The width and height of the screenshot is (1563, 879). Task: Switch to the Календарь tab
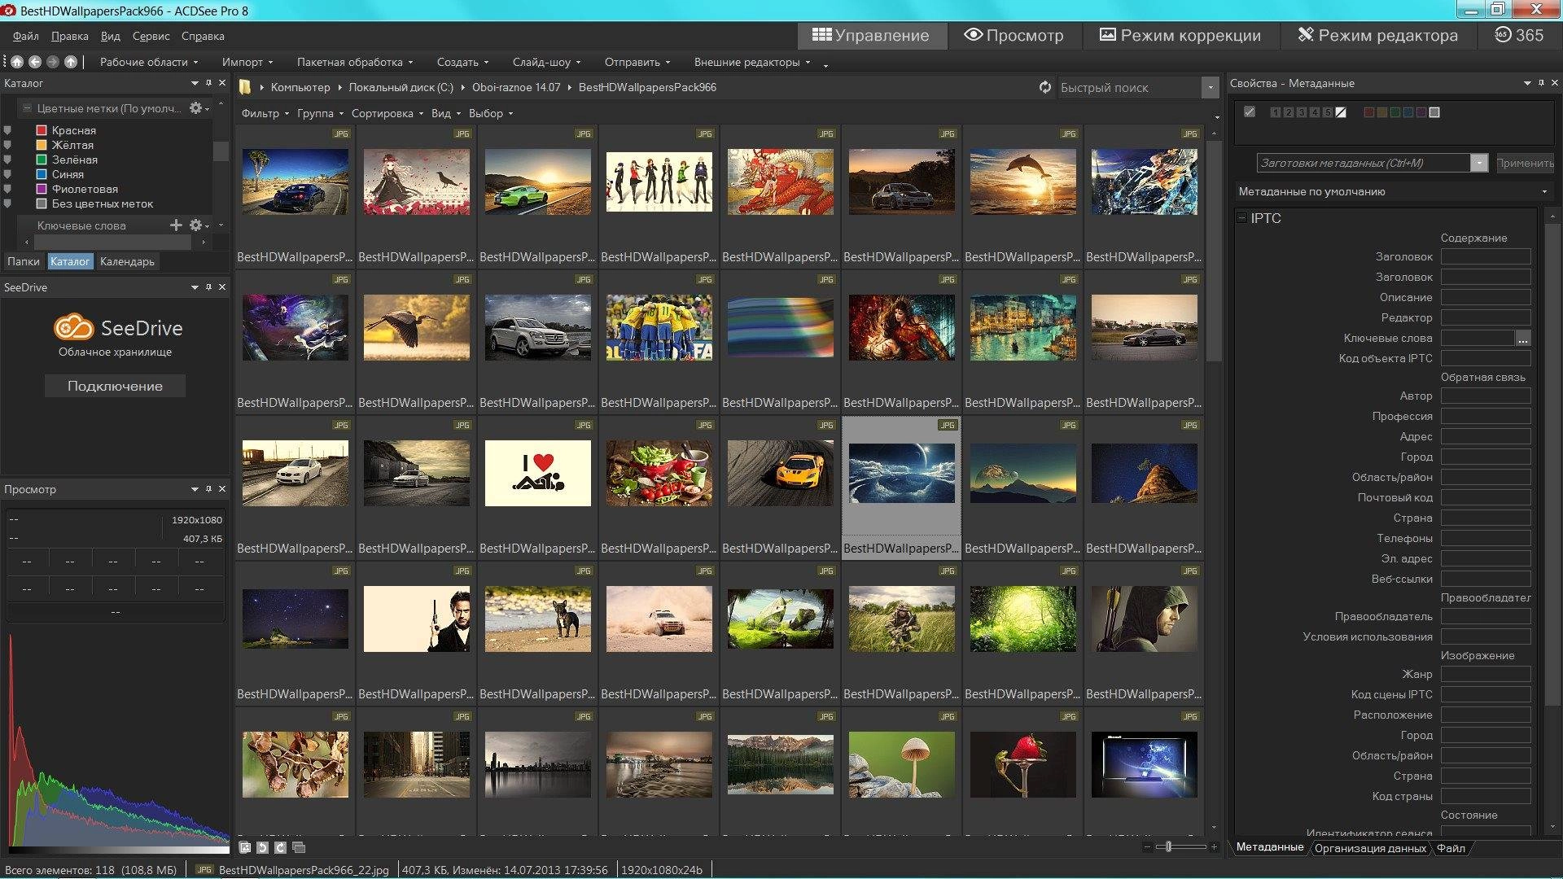[127, 261]
